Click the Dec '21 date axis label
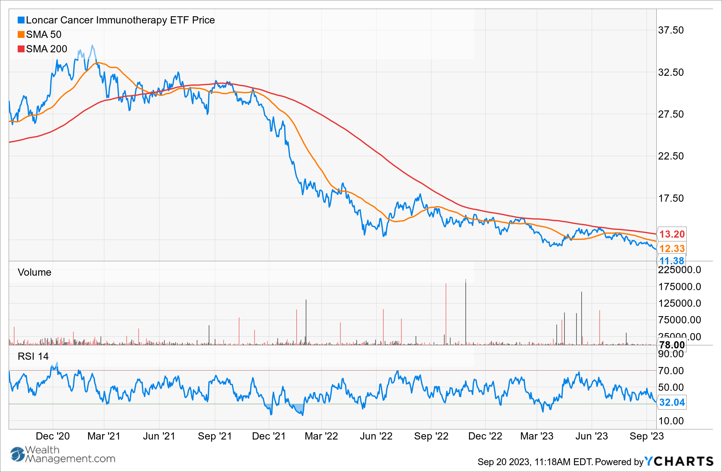Viewport: 722px width, 472px height. (x=269, y=436)
